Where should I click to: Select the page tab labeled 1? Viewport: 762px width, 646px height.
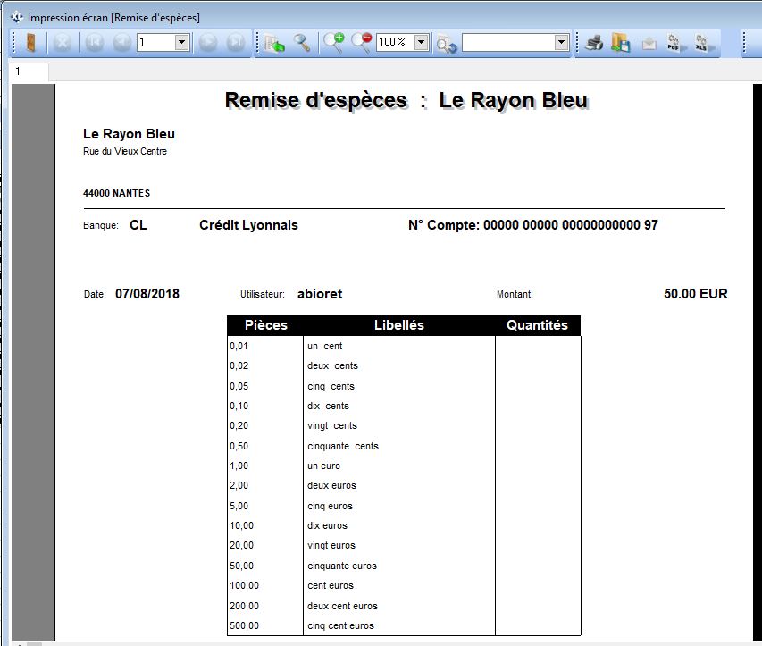pos(29,71)
